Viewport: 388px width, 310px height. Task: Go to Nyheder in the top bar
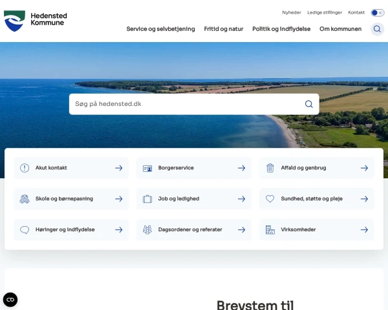[x=292, y=12]
